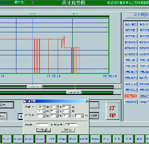149x144 pixels.
Task: Select the start hour spinner in second dialog row
Action: point(41,111)
